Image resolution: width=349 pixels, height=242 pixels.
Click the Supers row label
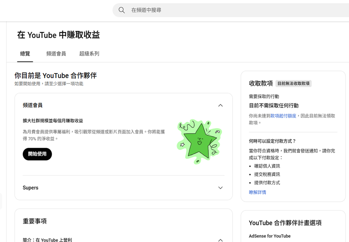click(31, 188)
